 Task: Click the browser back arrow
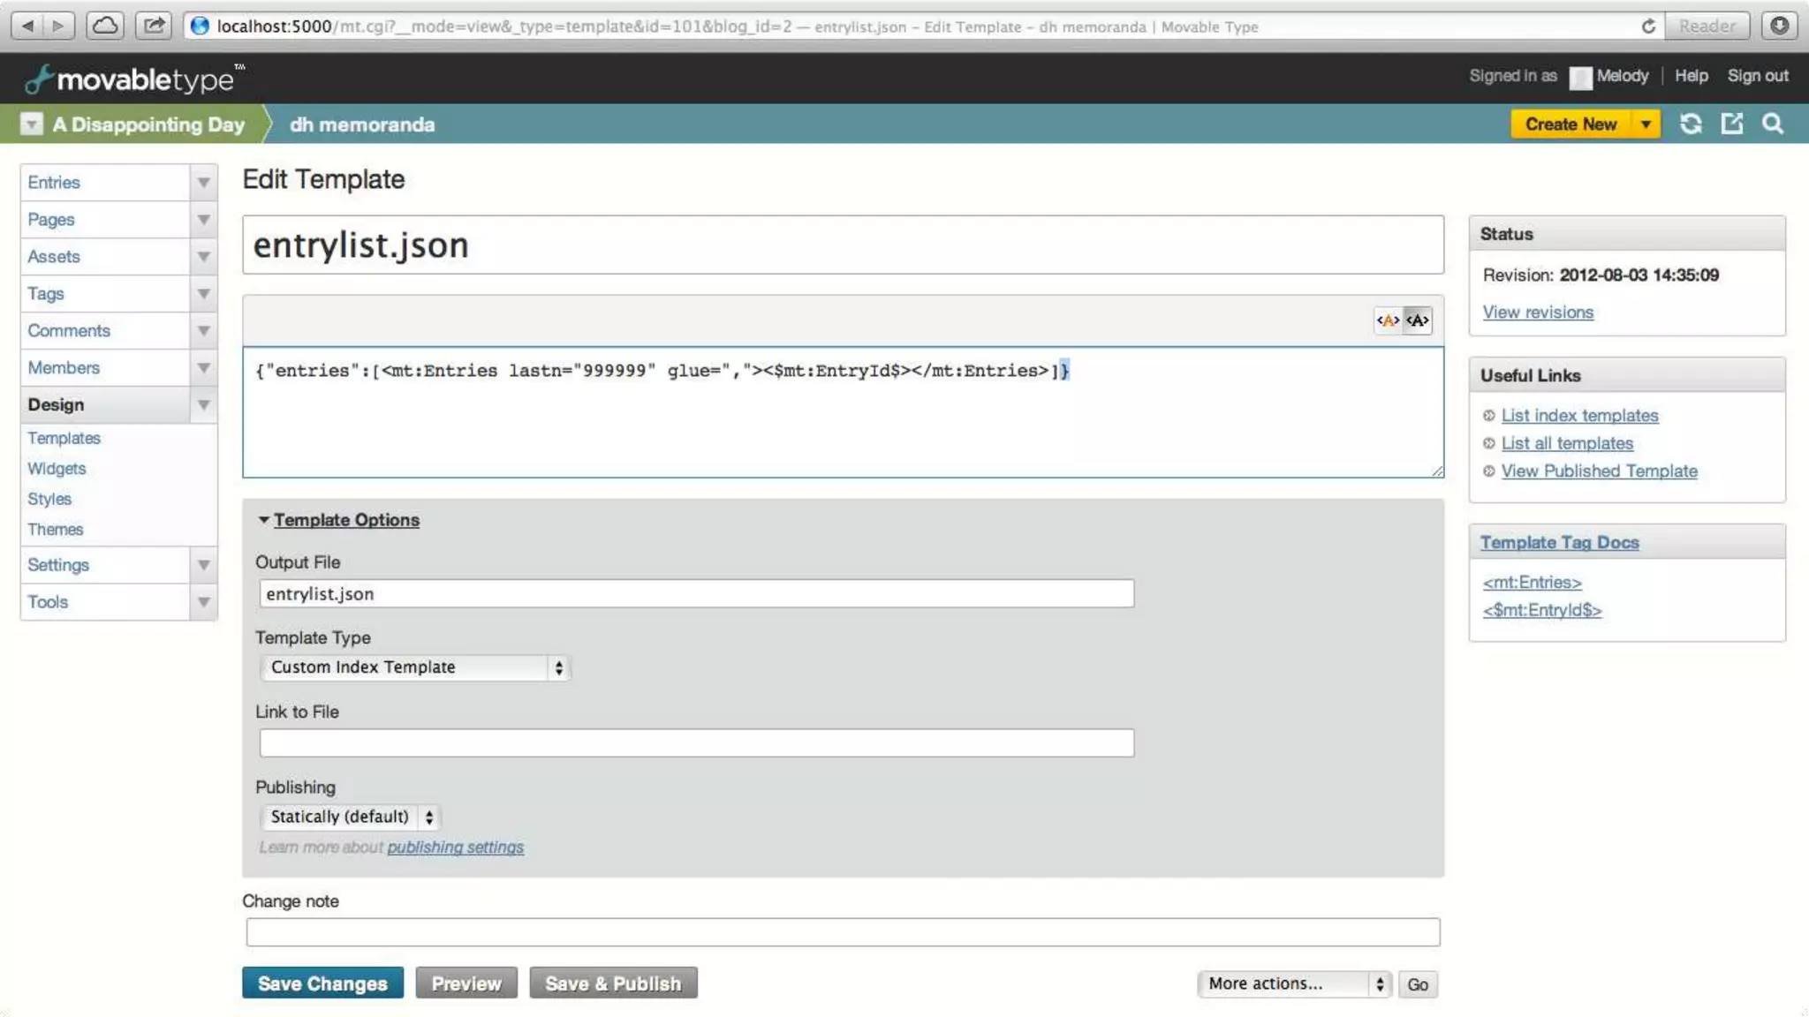coord(28,26)
